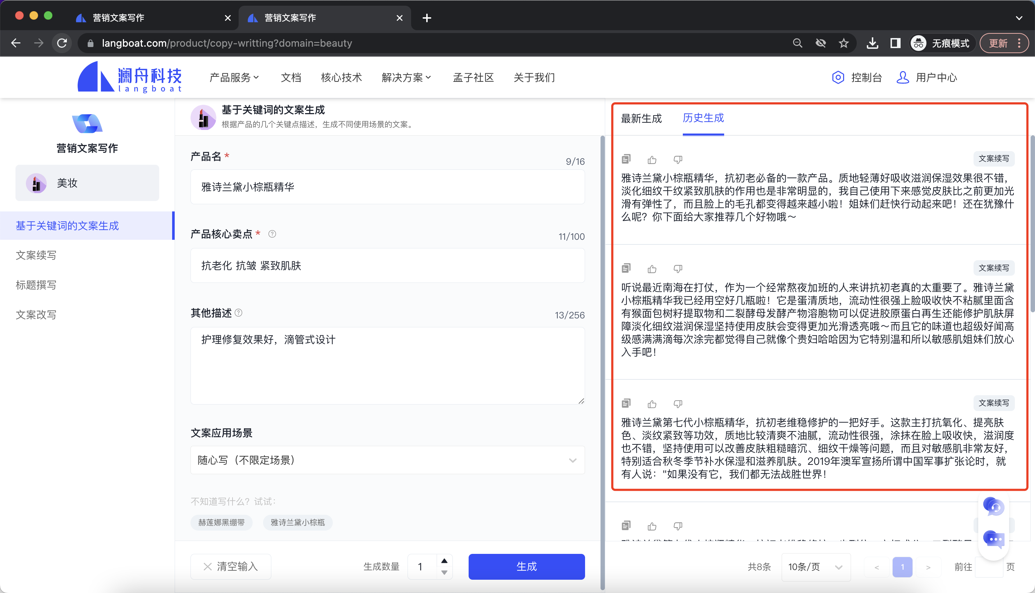Image resolution: width=1035 pixels, height=593 pixels.
Task: Increase the 生成数量 value
Action: [x=444, y=561]
